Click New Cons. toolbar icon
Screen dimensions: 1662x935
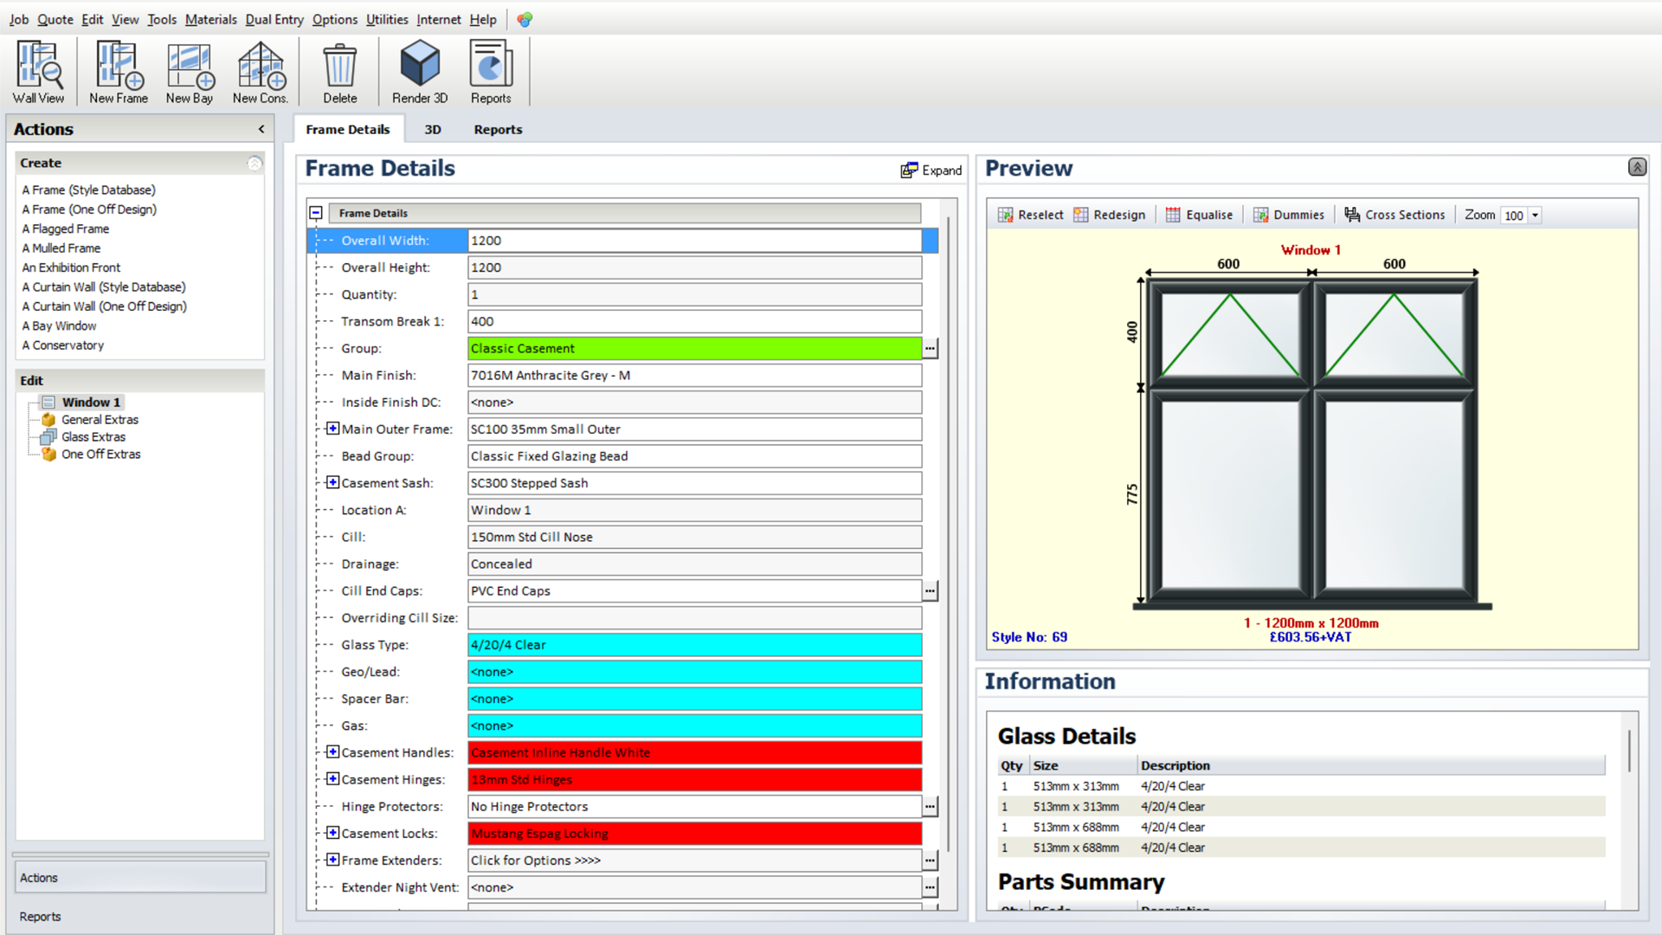[261, 73]
